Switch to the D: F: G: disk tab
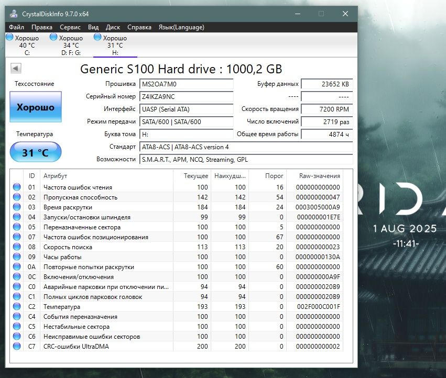The width and height of the screenshot is (446, 378). 71,45
